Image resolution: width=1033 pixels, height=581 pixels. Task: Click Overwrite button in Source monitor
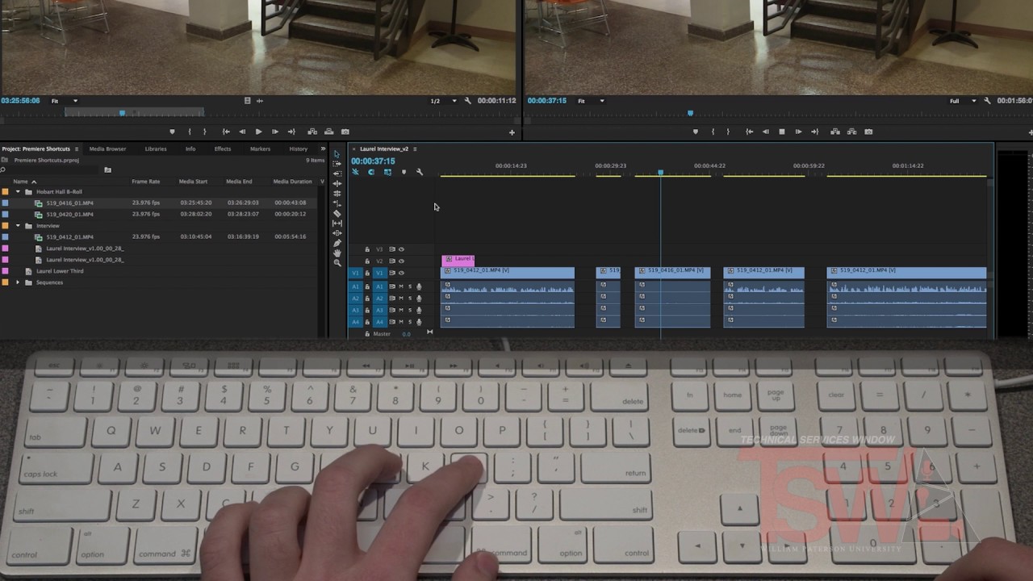[x=328, y=132]
